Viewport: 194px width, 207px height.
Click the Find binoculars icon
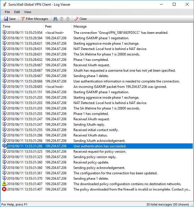coord(55,19)
